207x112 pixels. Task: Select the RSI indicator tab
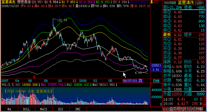click(x=61, y=109)
